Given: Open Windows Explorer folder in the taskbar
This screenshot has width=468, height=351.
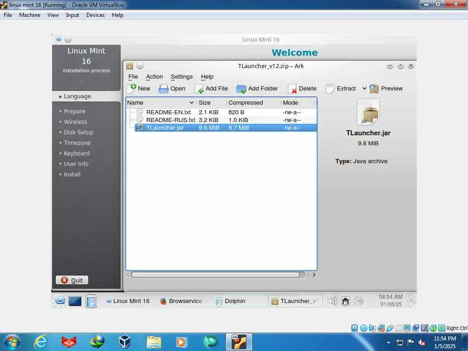Looking at the screenshot, I should 154,342.
